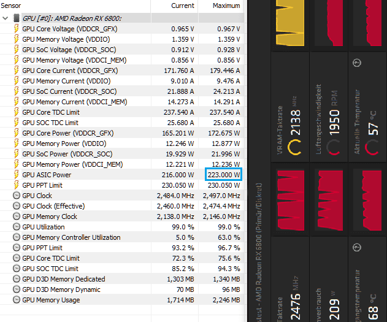Click lightning icon of GPU SoC Current (VDDCR_SOC)

(x=17, y=91)
